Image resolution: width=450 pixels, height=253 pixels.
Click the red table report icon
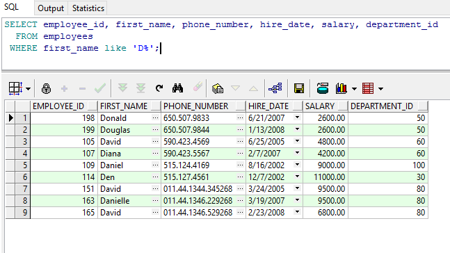tap(368, 88)
